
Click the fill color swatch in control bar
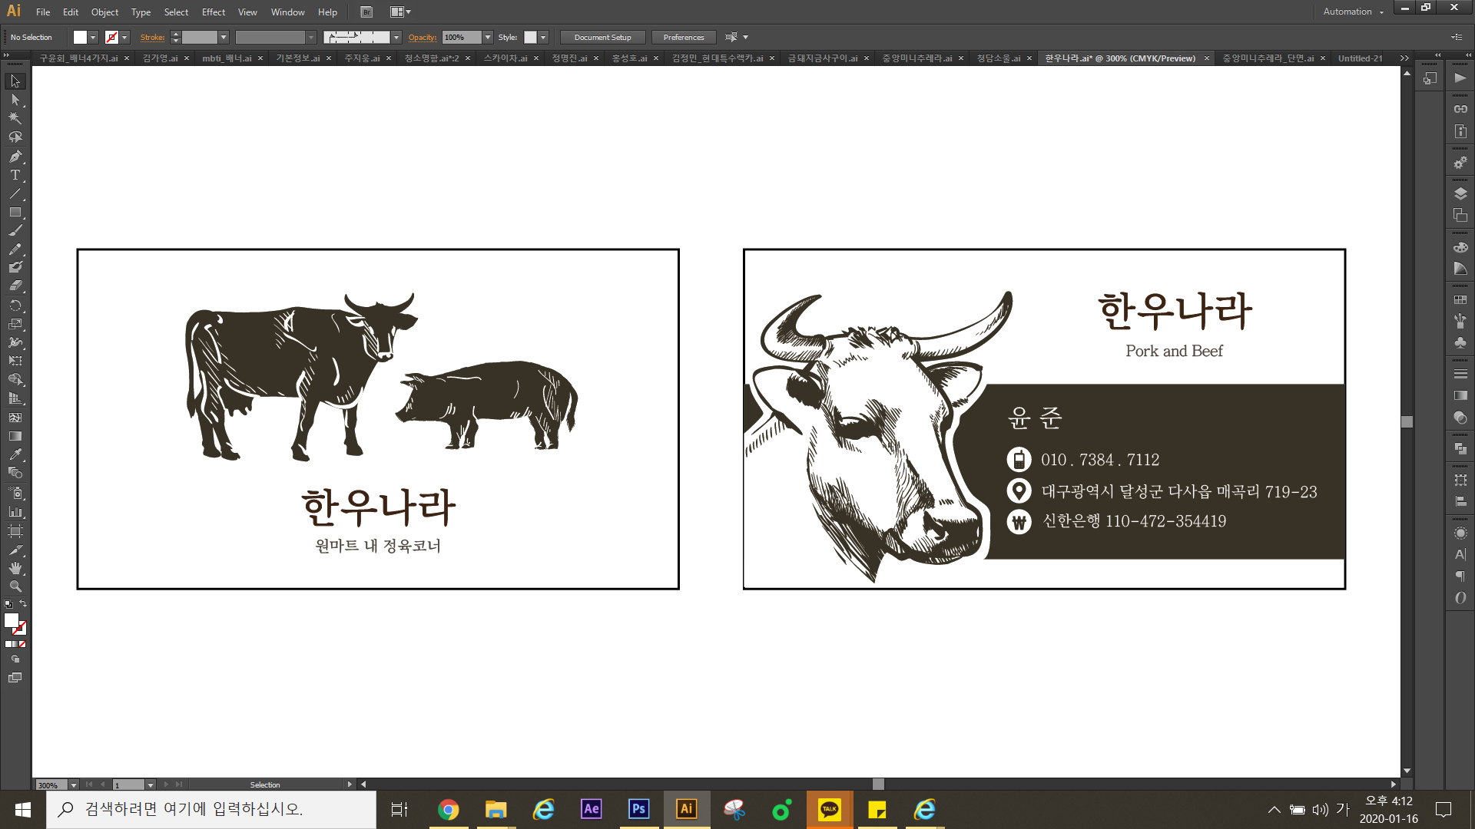tap(80, 38)
